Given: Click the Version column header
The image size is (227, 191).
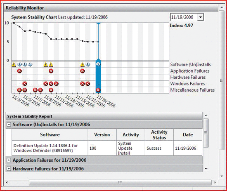Looking at the screenshot, I should point(102,134).
